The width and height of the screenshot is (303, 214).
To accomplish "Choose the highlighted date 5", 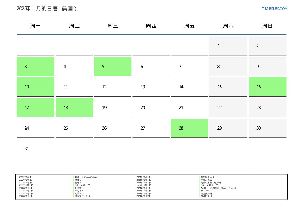I will pyautogui.click(x=112, y=66).
